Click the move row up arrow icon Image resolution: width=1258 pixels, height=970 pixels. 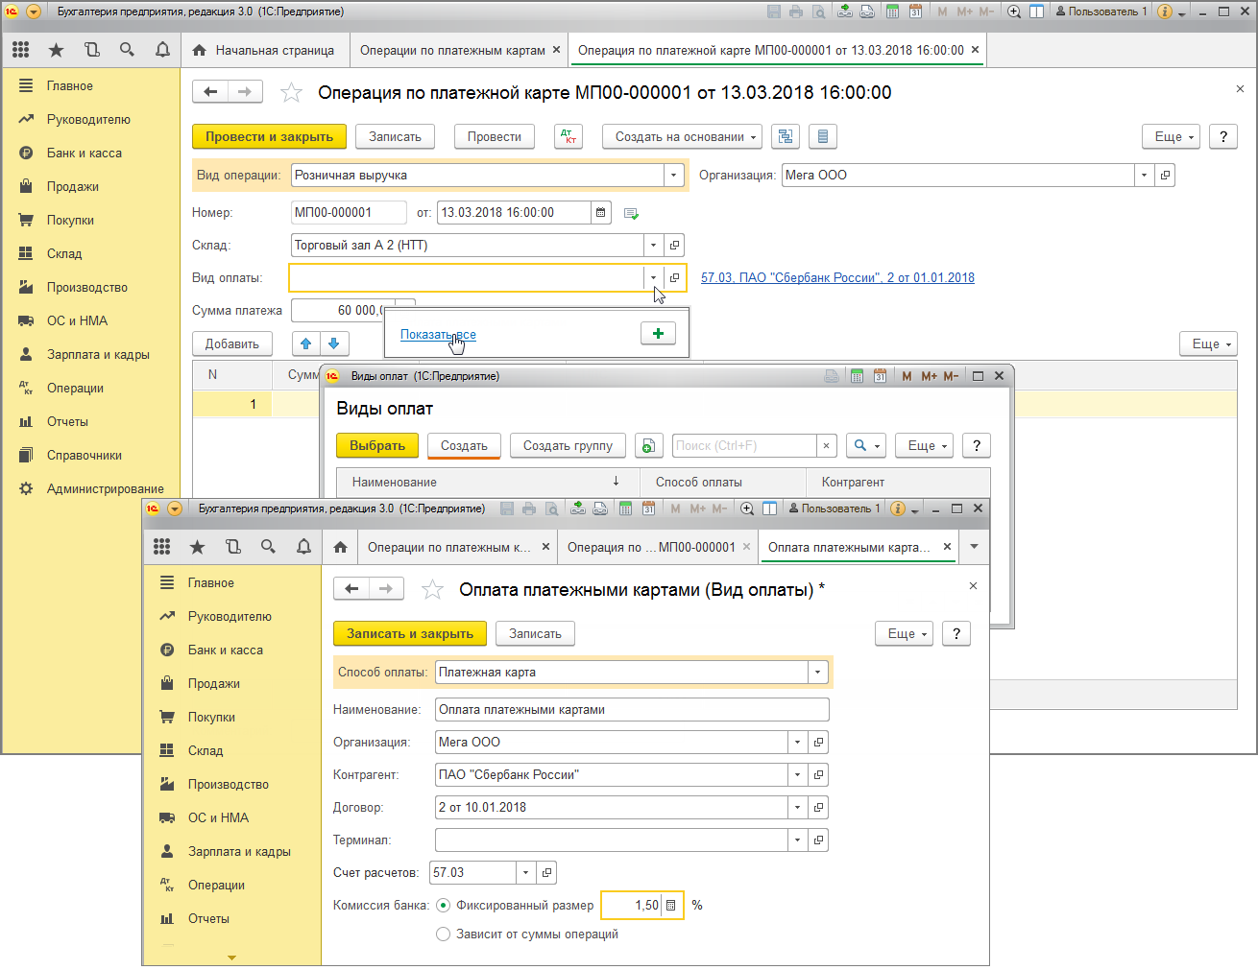click(x=306, y=343)
